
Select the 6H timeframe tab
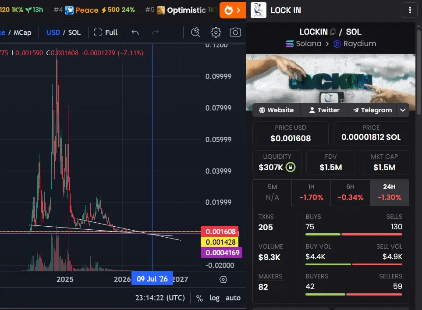(x=350, y=192)
